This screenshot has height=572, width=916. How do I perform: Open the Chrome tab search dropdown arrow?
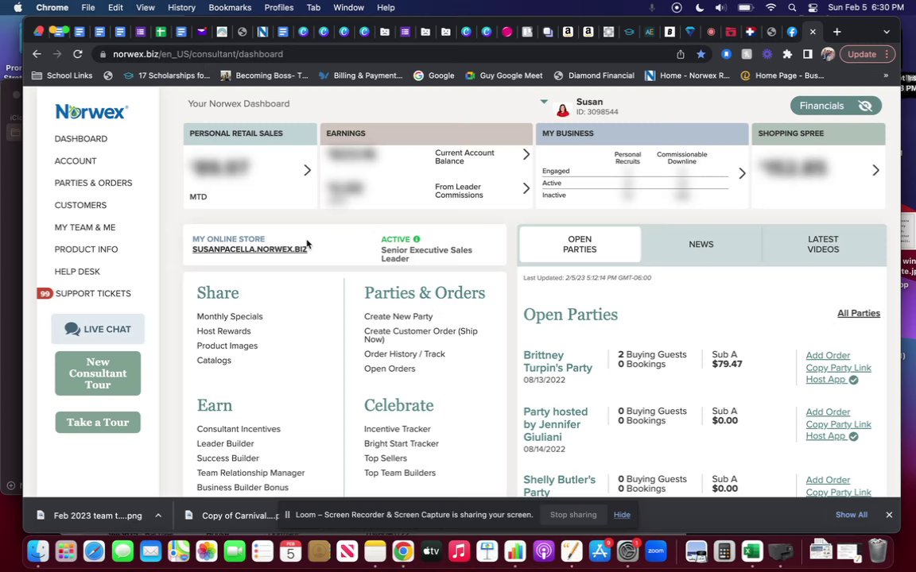[x=887, y=32]
